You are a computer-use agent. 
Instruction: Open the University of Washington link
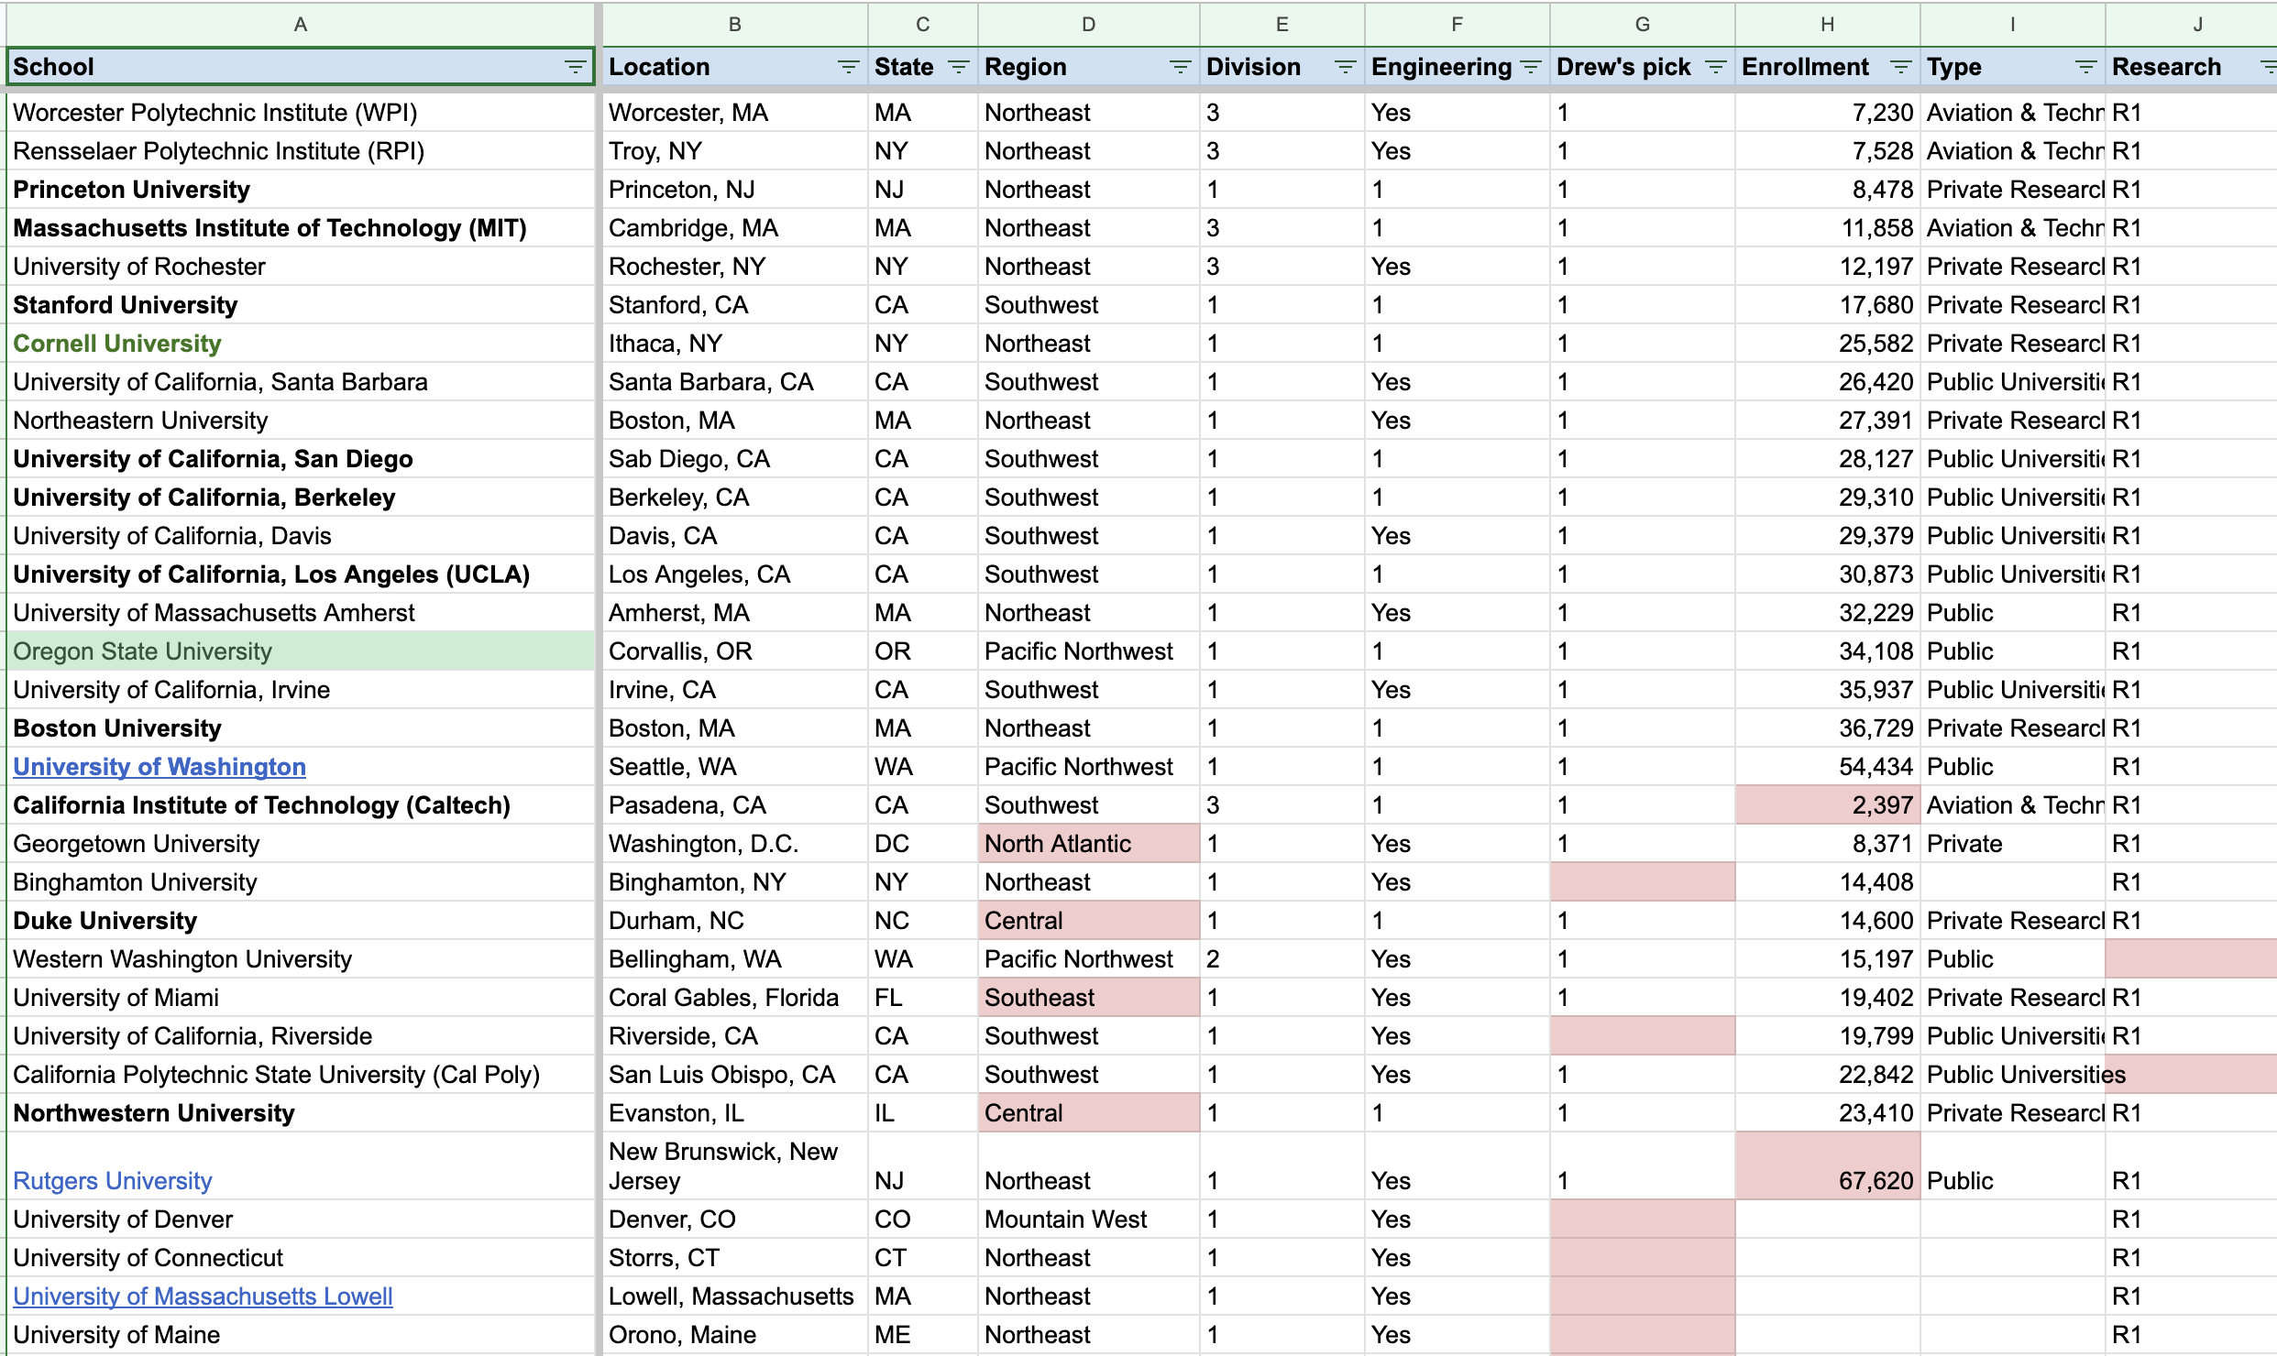(159, 767)
